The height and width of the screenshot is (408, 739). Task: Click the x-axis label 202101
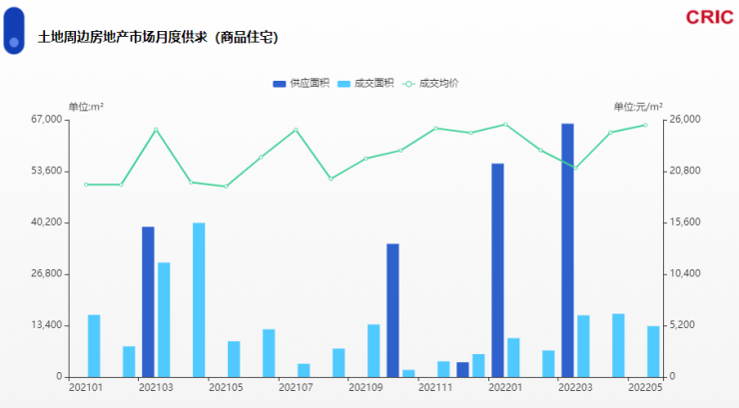point(86,388)
